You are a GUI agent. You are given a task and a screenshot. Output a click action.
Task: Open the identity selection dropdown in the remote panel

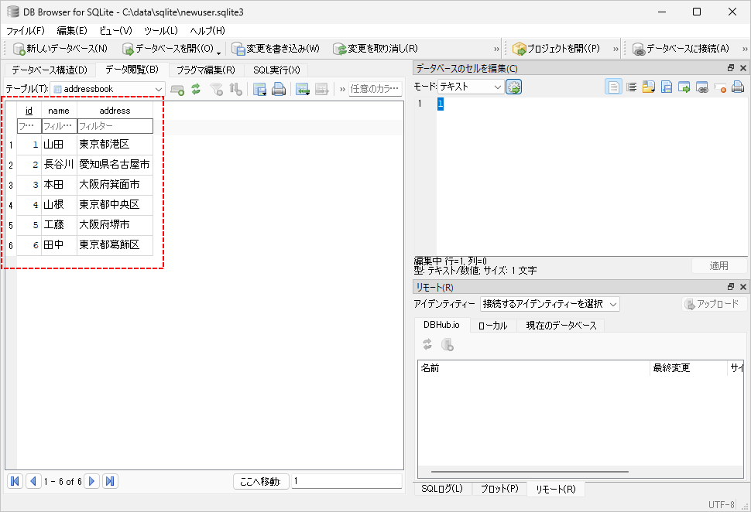tap(550, 304)
